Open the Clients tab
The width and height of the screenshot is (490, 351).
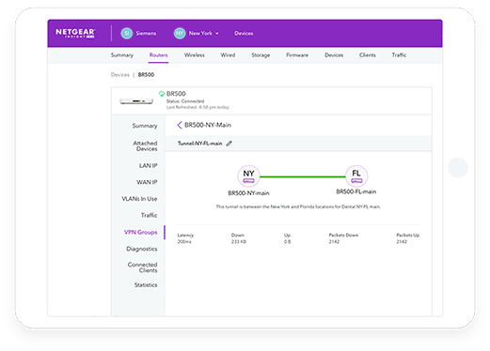point(368,55)
